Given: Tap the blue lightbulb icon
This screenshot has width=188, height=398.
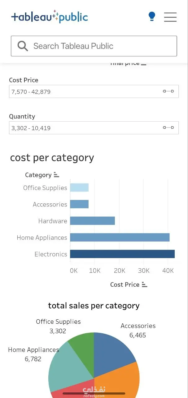Looking at the screenshot, I should coord(152,16).
